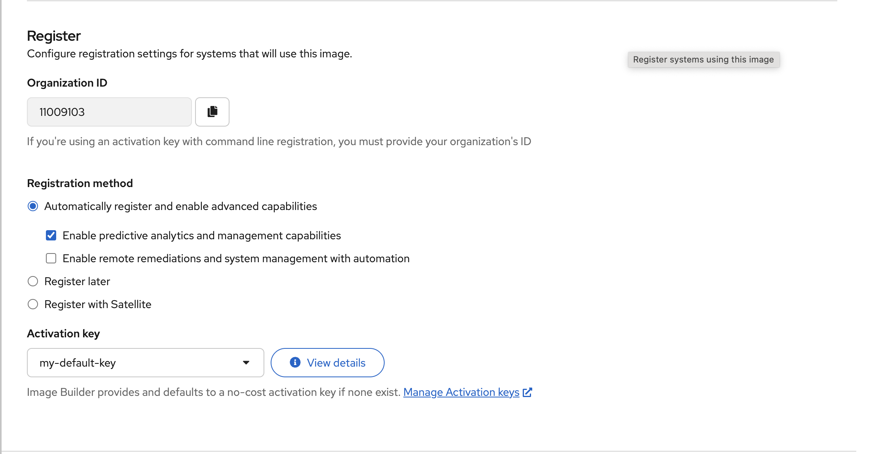Screen dimensions: 884x454
Task: Select the Automatically register radio button
Action: click(33, 206)
